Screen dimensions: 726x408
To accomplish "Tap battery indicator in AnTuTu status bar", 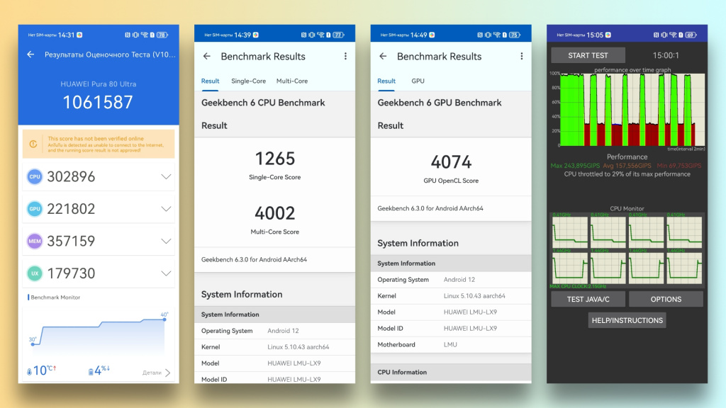I will click(x=162, y=35).
